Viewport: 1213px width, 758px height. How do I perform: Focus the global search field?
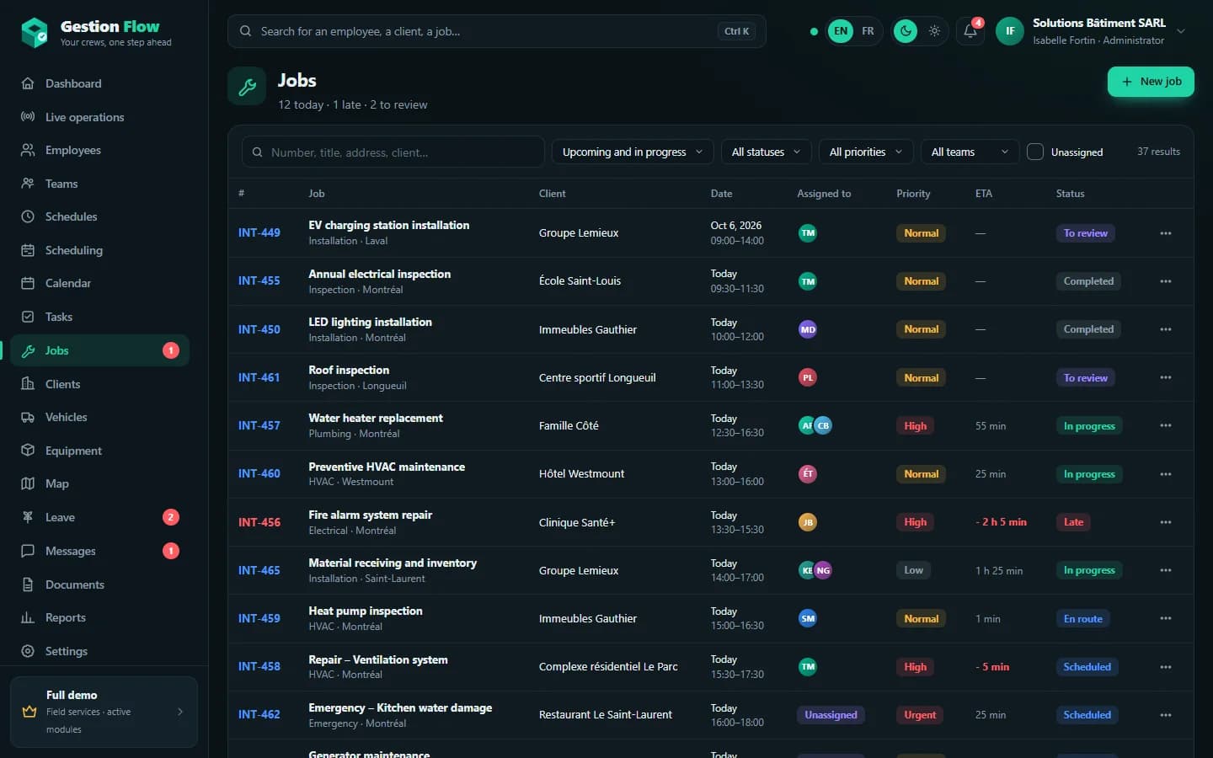coord(496,31)
